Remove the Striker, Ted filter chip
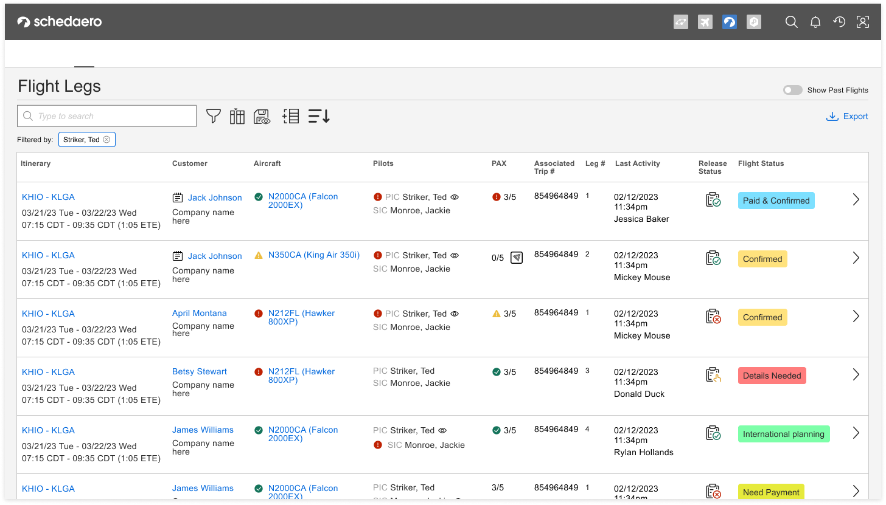The width and height of the screenshot is (886, 505). [x=106, y=140]
